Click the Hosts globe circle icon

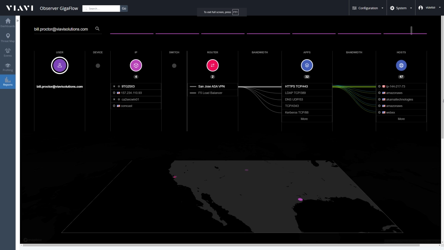coord(401,66)
